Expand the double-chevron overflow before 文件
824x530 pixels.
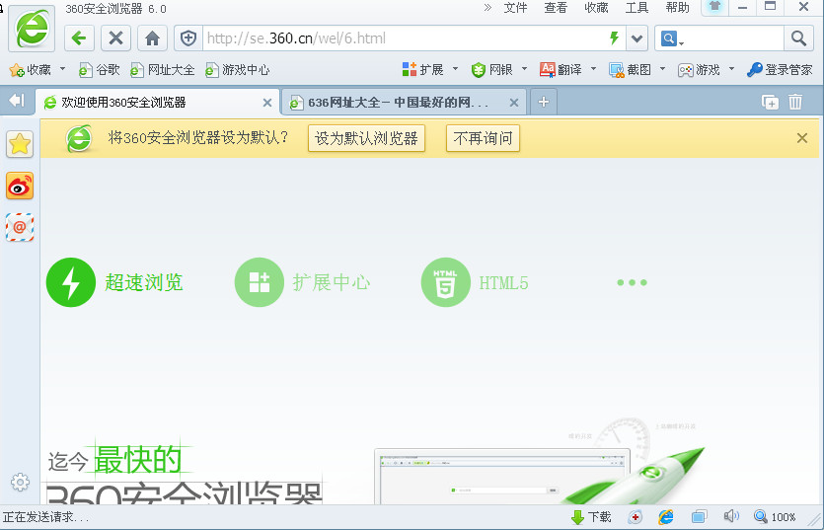click(x=487, y=7)
